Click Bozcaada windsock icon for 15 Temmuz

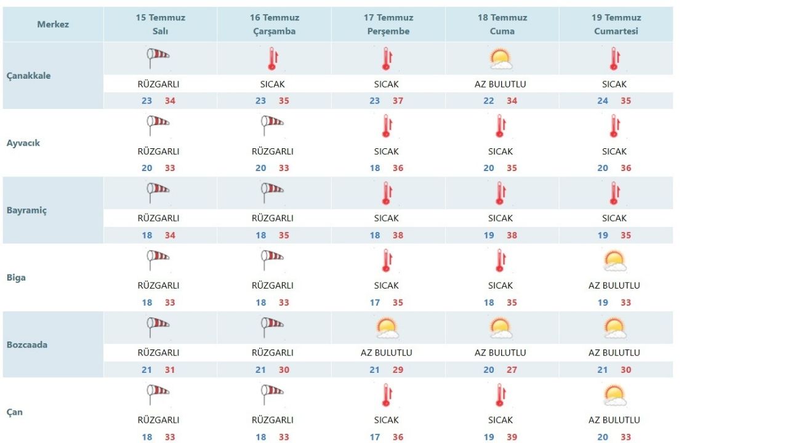(158, 328)
